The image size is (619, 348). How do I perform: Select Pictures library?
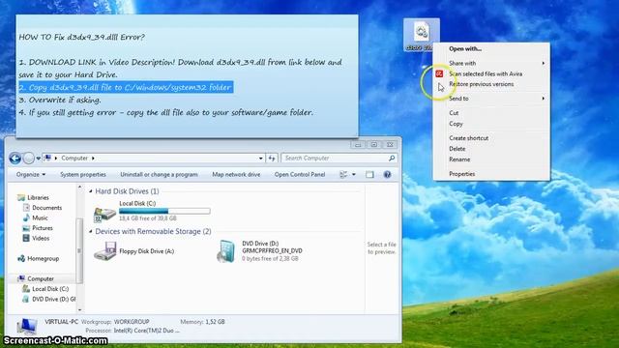(43, 228)
